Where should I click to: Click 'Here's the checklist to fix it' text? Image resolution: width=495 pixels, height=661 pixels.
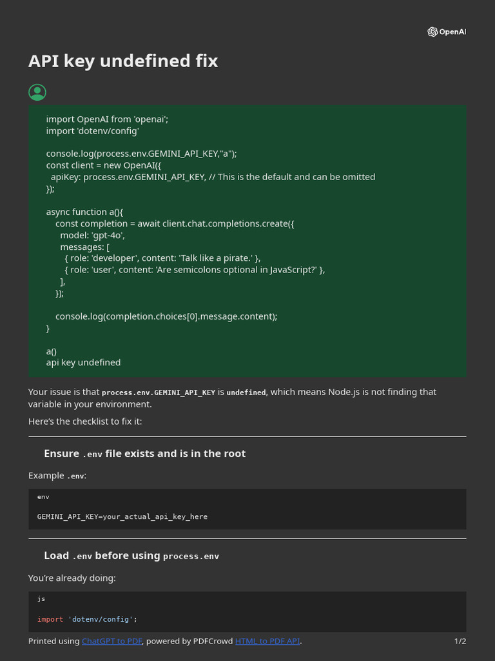(85, 421)
